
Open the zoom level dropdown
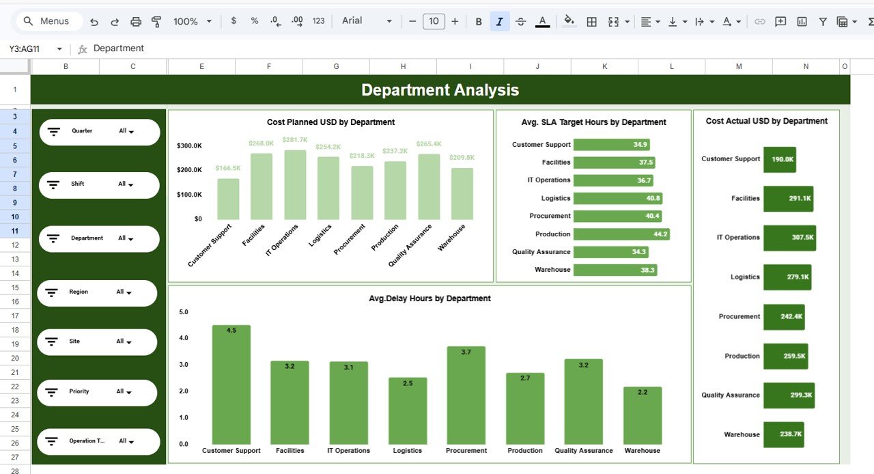pyautogui.click(x=192, y=21)
